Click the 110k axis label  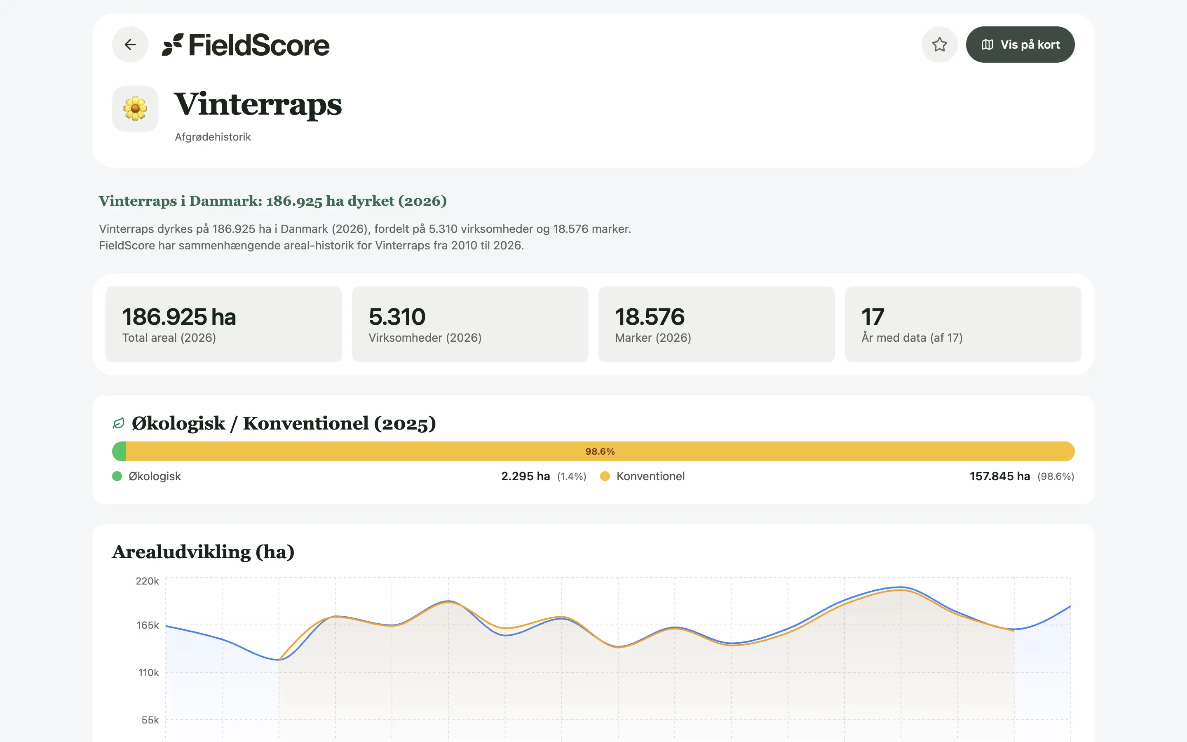[149, 673]
